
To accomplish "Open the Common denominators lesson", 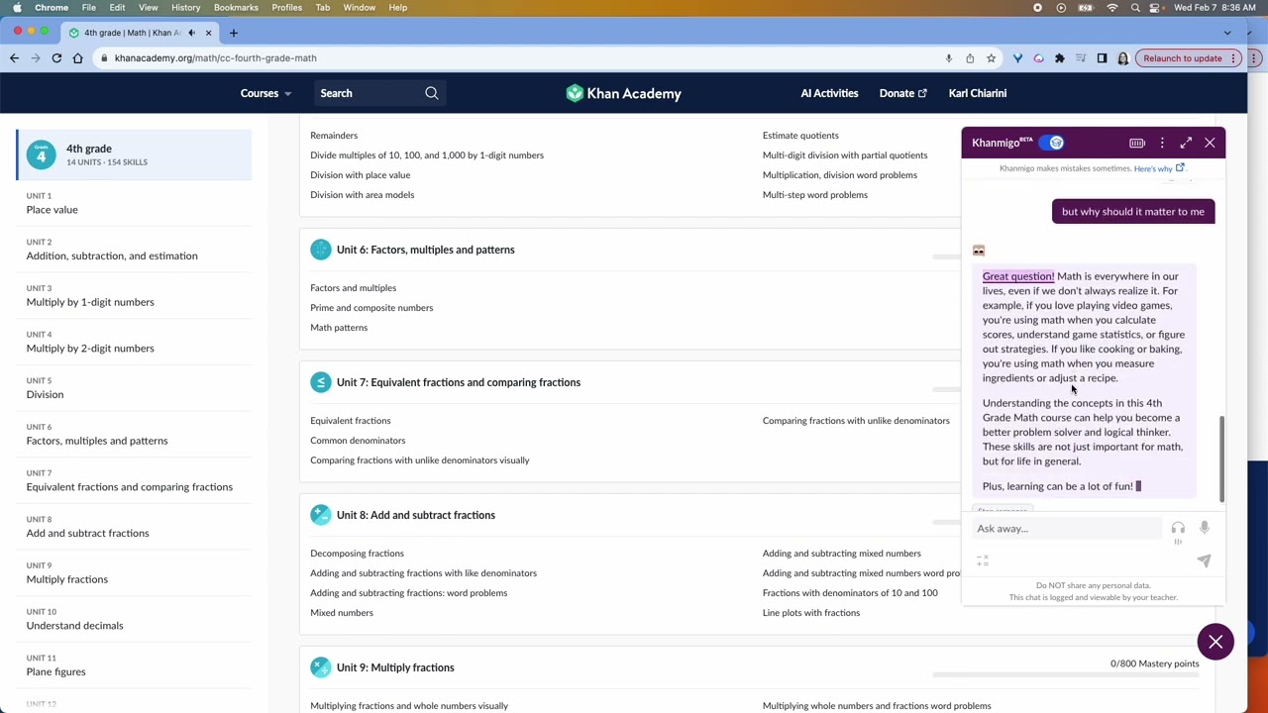I will pos(358,441).
